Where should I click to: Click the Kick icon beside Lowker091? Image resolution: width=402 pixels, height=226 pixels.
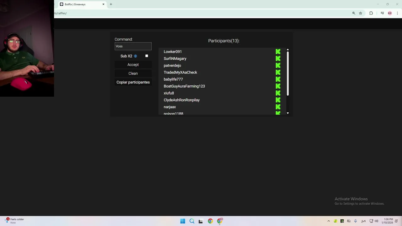[278, 51]
